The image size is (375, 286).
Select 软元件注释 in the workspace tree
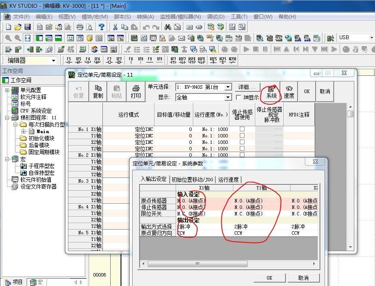click(33, 97)
